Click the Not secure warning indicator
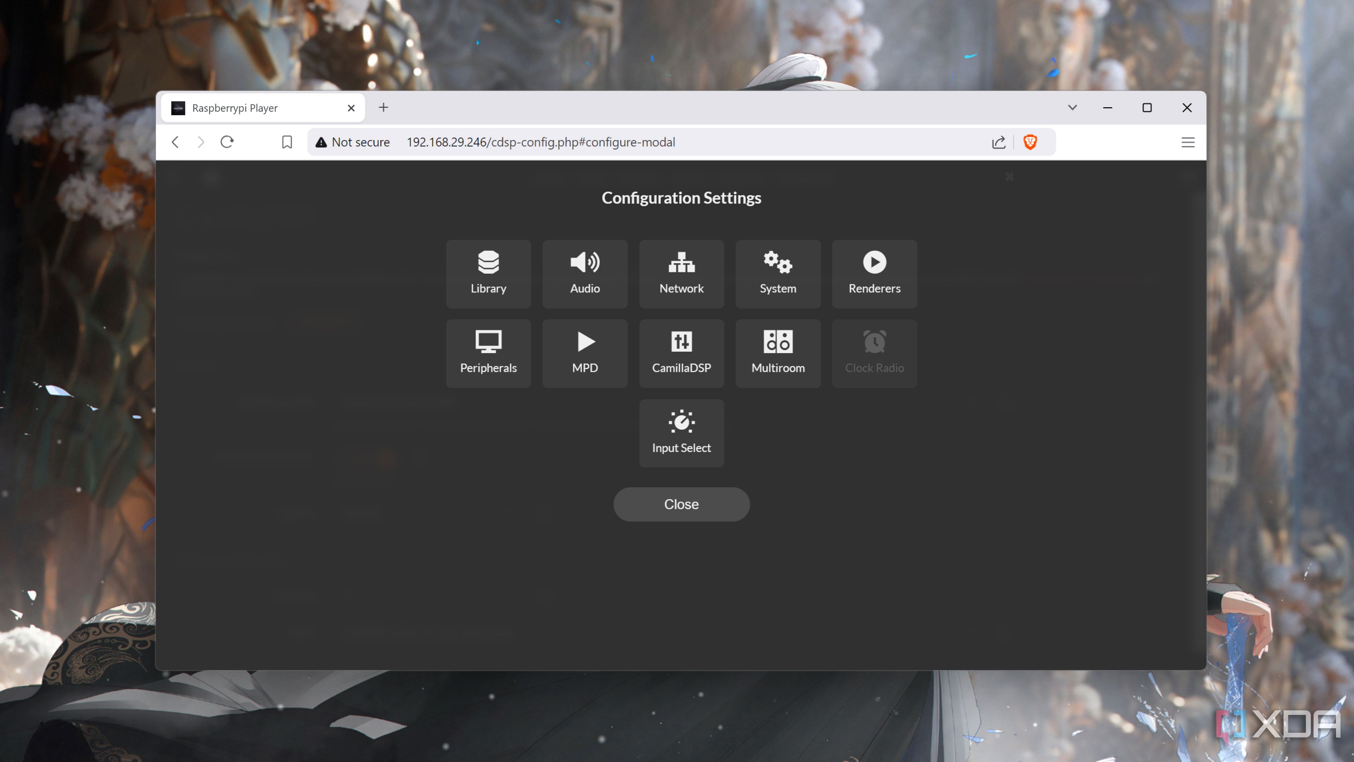 click(x=352, y=142)
